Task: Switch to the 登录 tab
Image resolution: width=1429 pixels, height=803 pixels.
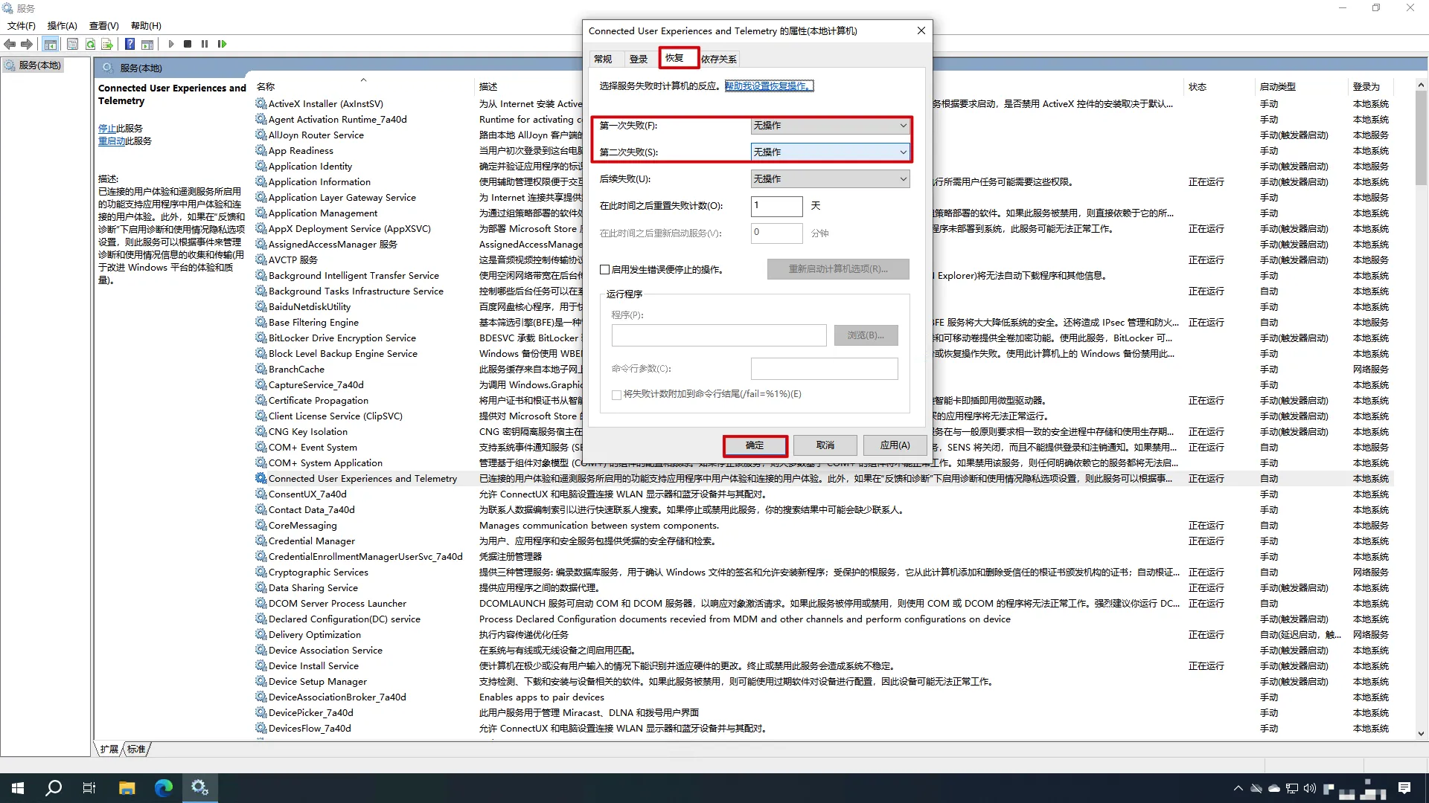Action: [x=638, y=59]
